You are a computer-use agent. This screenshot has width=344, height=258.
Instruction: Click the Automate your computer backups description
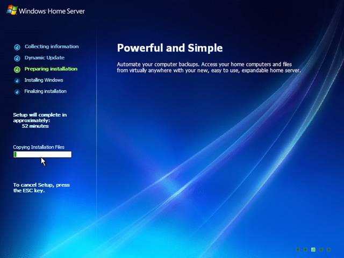(209, 67)
